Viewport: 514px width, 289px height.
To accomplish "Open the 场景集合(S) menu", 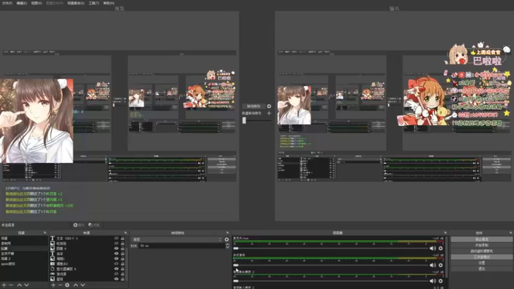I will [76, 3].
